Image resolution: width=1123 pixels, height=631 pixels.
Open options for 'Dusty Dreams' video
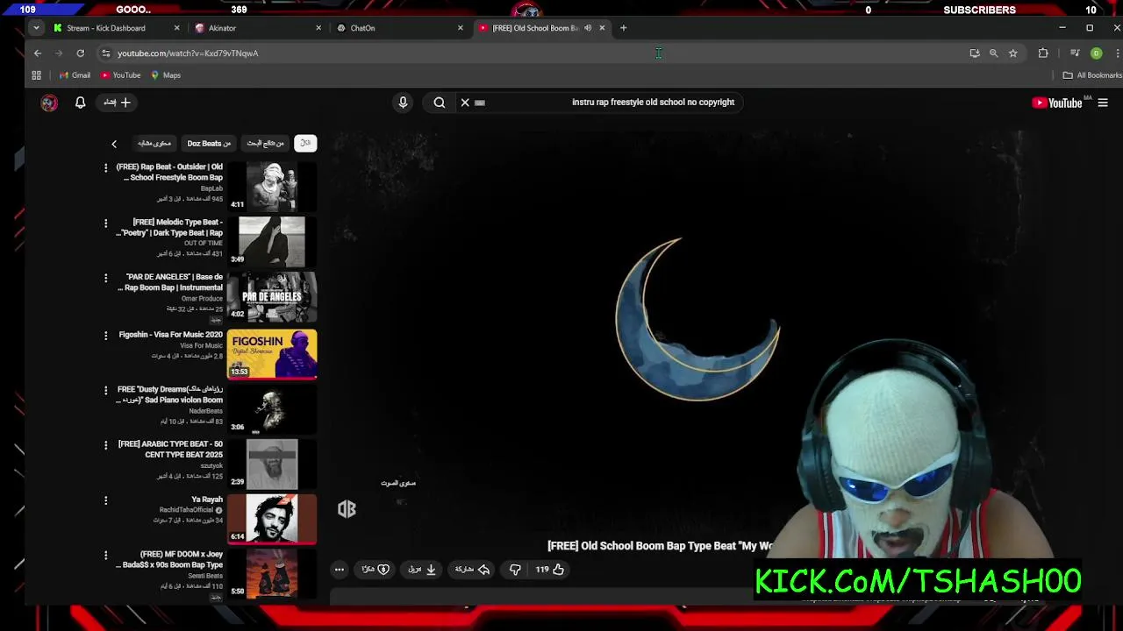(x=106, y=390)
